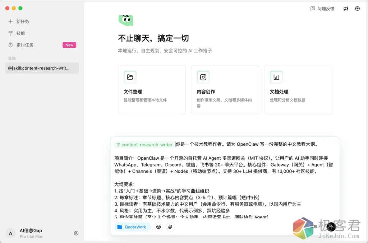The image size is (368, 243).
Task: Open the usage gauge icon
Action: coord(357,9)
